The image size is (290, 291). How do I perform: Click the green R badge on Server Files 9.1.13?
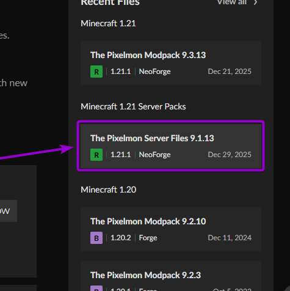96,155
